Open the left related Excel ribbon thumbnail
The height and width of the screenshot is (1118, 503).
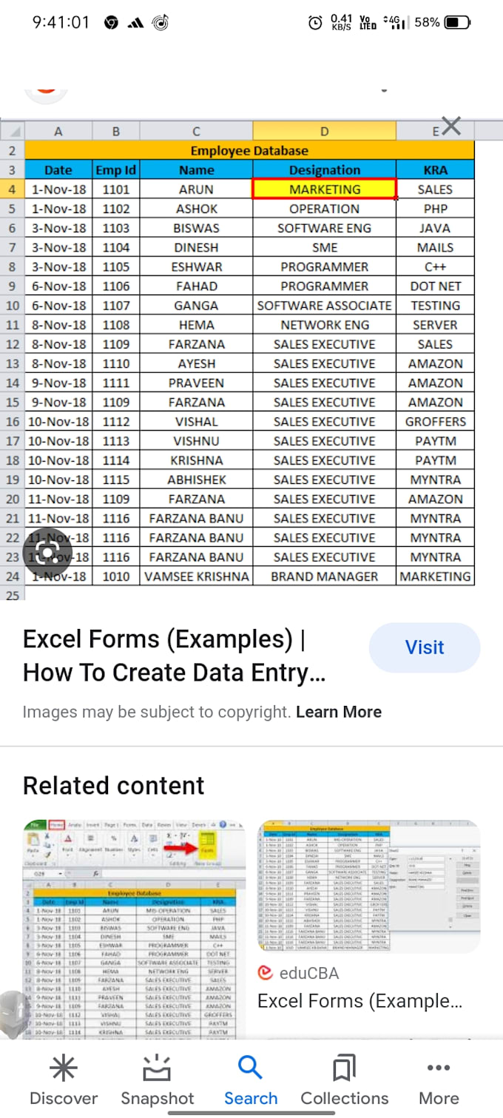tap(134, 929)
